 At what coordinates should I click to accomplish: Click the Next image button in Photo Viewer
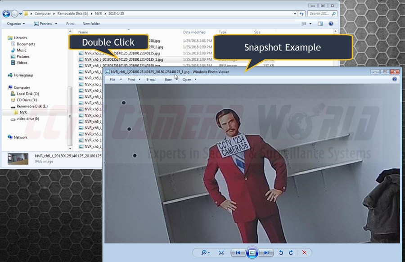[267, 253]
